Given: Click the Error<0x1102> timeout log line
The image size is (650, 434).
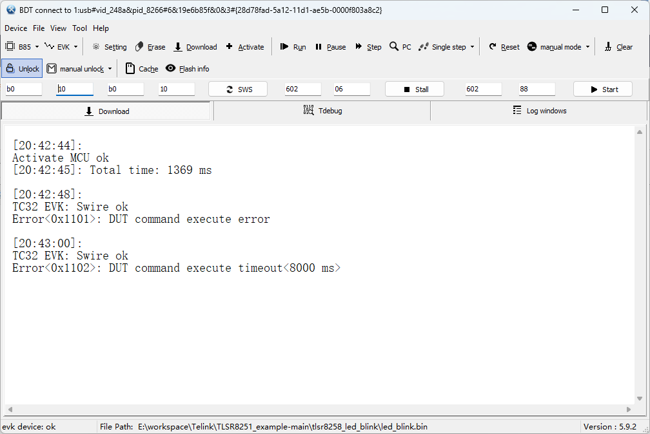Looking at the screenshot, I should tap(176, 268).
